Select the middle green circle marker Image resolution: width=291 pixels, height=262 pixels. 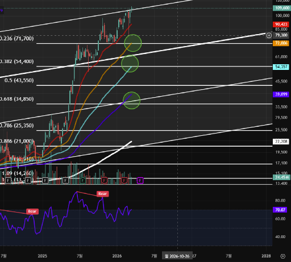click(x=130, y=64)
